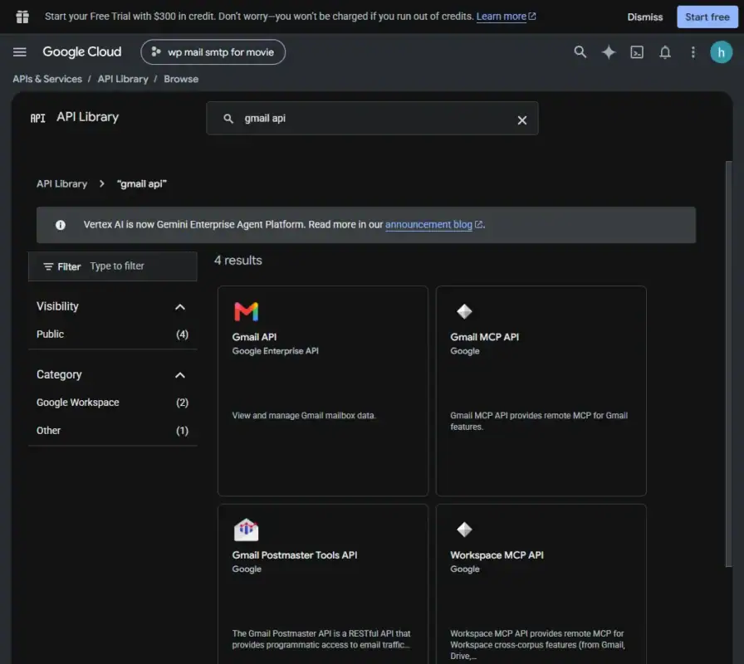Follow the Learn more link
Image resolution: width=744 pixels, height=664 pixels.
pyautogui.click(x=501, y=17)
